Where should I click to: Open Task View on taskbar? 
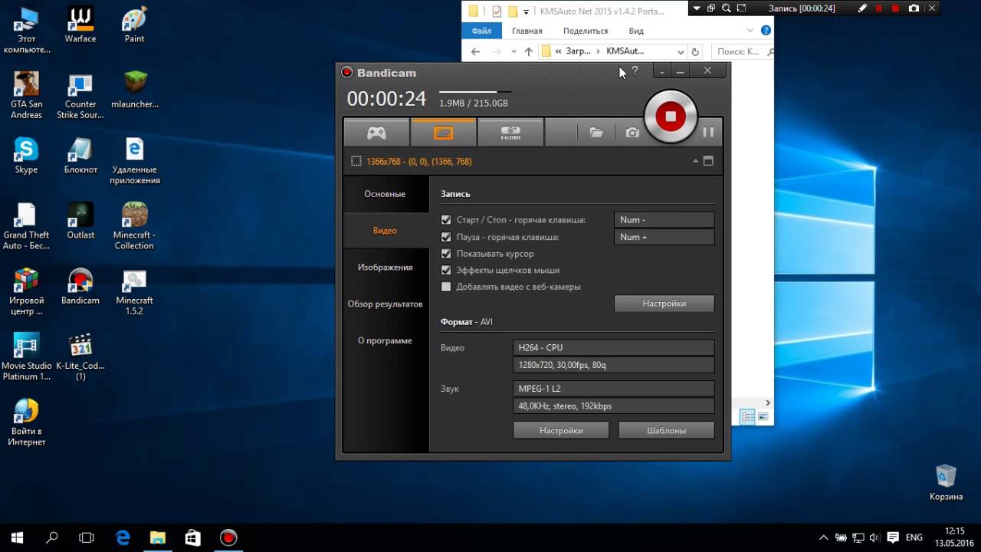[x=87, y=537]
